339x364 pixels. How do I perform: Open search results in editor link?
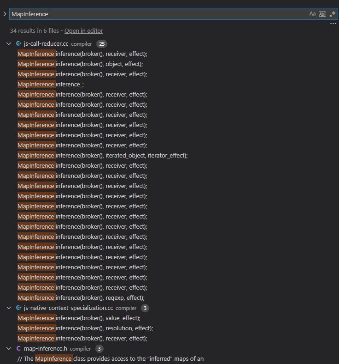click(x=83, y=30)
